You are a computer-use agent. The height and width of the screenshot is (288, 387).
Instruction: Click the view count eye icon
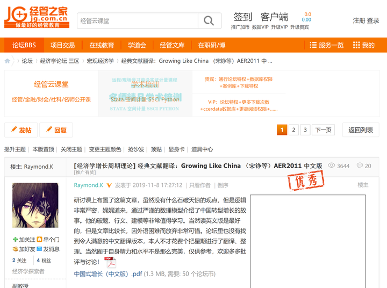331,165
